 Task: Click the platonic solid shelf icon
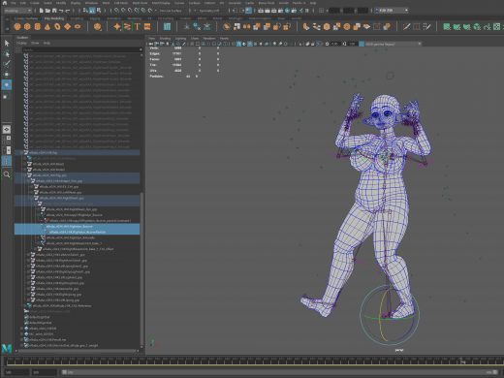(x=97, y=27)
